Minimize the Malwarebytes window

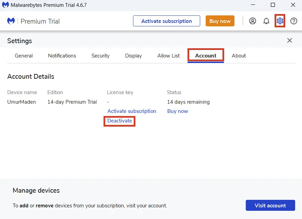[253, 5]
